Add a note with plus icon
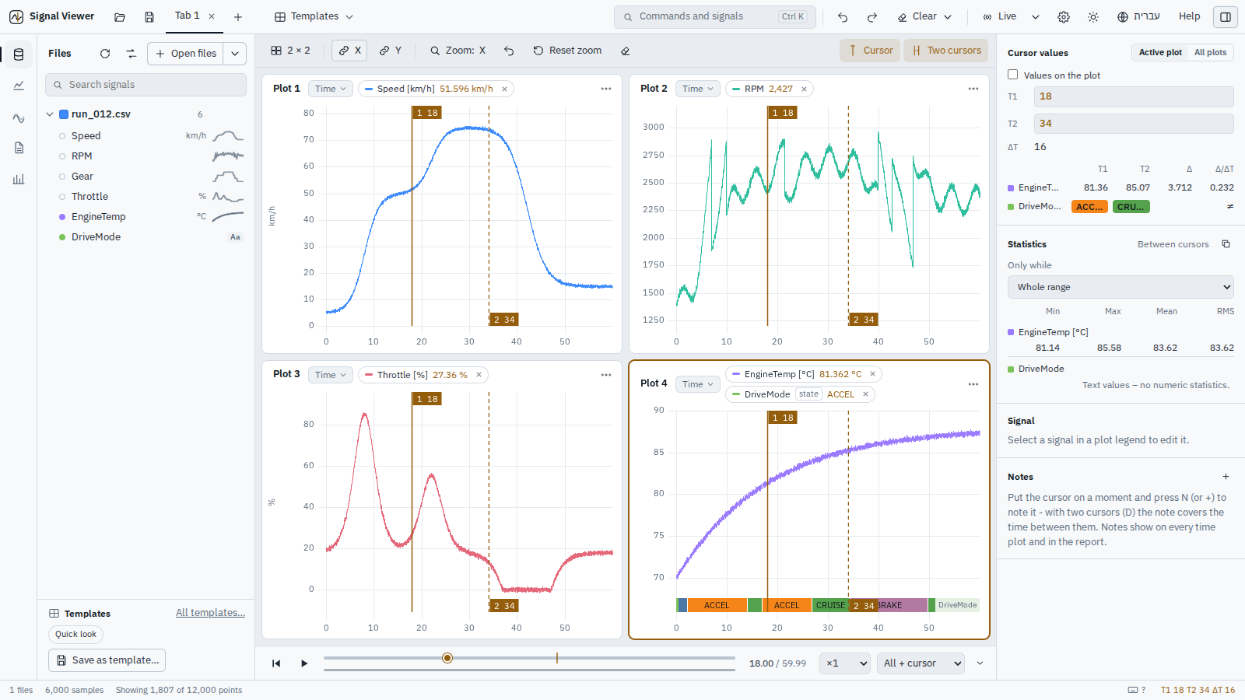The height and width of the screenshot is (700, 1245). 1226,477
